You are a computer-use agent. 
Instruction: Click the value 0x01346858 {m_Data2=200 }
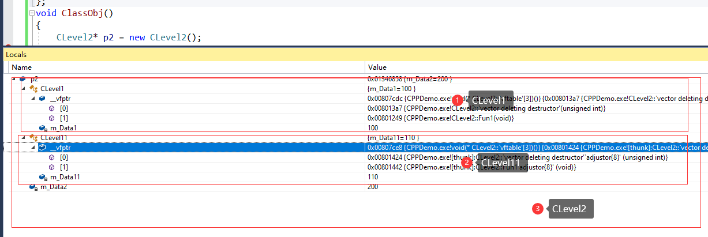[x=410, y=79]
